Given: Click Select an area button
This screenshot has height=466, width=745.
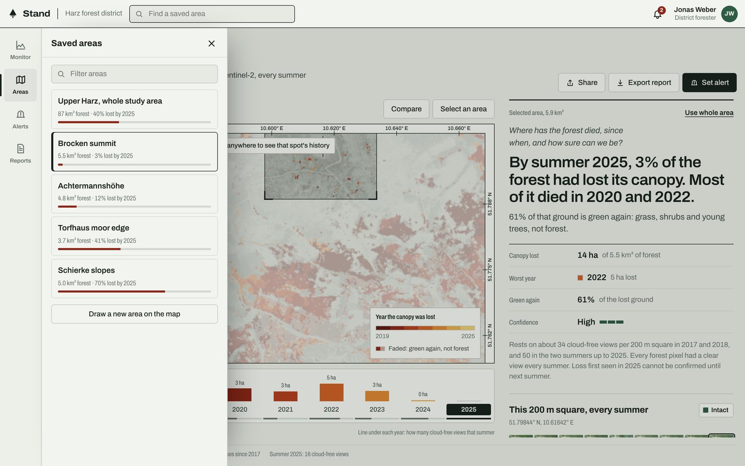Looking at the screenshot, I should 463,109.
